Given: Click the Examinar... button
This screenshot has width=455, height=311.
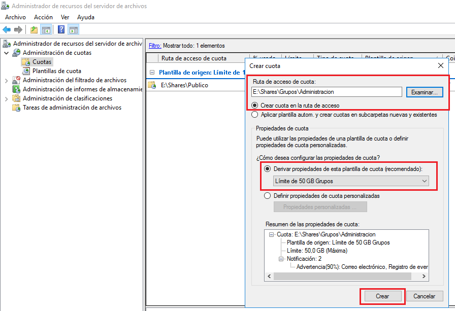Looking at the screenshot, I should tap(425, 92).
